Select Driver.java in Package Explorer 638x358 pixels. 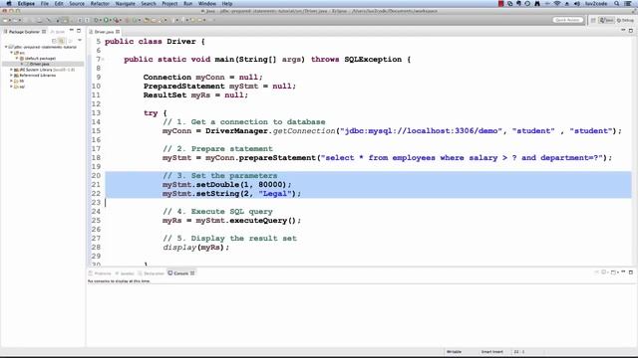pyautogui.click(x=39, y=64)
